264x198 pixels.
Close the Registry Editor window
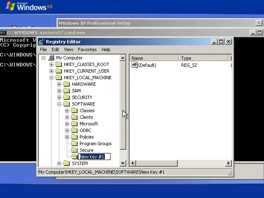(229, 42)
